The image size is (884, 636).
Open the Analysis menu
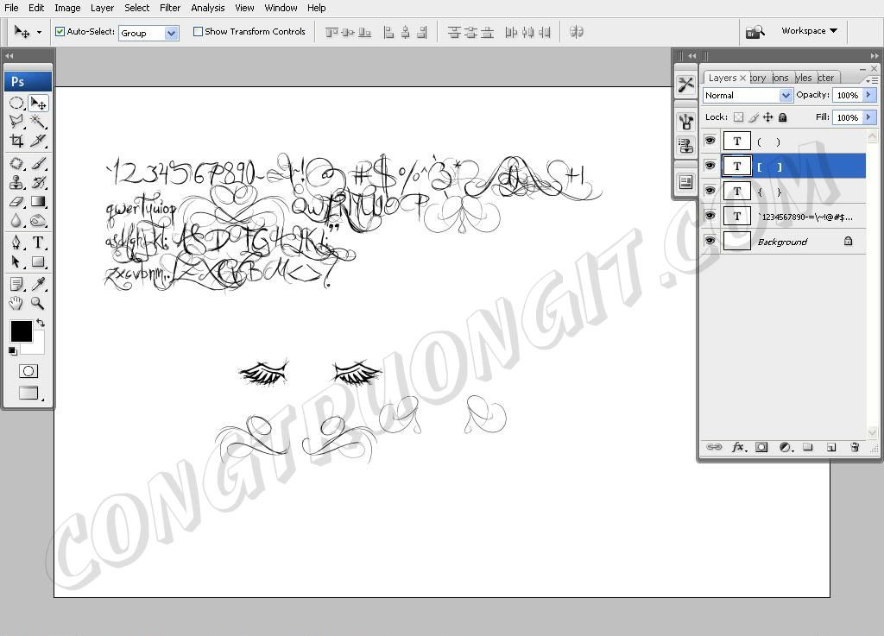207,8
